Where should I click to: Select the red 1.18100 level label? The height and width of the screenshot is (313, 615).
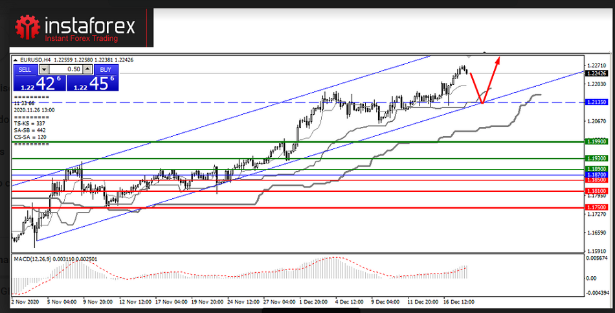(x=596, y=191)
